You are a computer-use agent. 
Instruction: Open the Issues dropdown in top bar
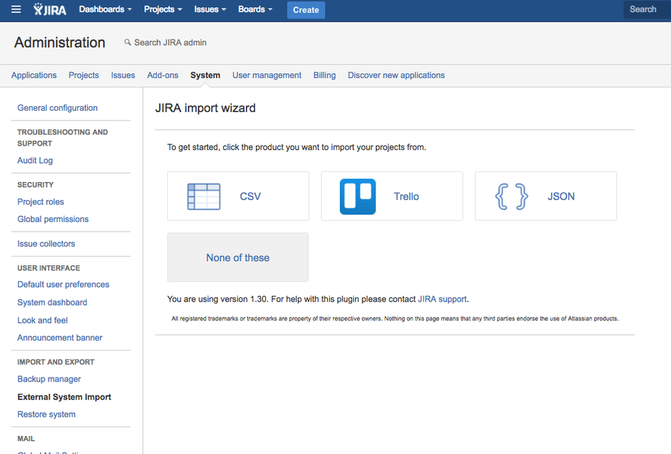(x=210, y=9)
